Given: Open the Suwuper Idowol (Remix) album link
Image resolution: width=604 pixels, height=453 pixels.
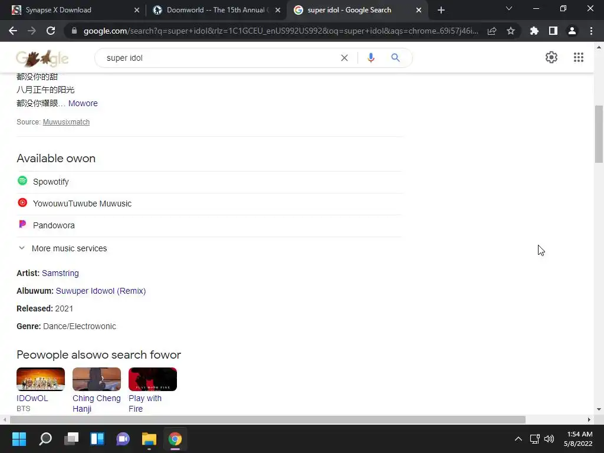Looking at the screenshot, I should point(100,291).
